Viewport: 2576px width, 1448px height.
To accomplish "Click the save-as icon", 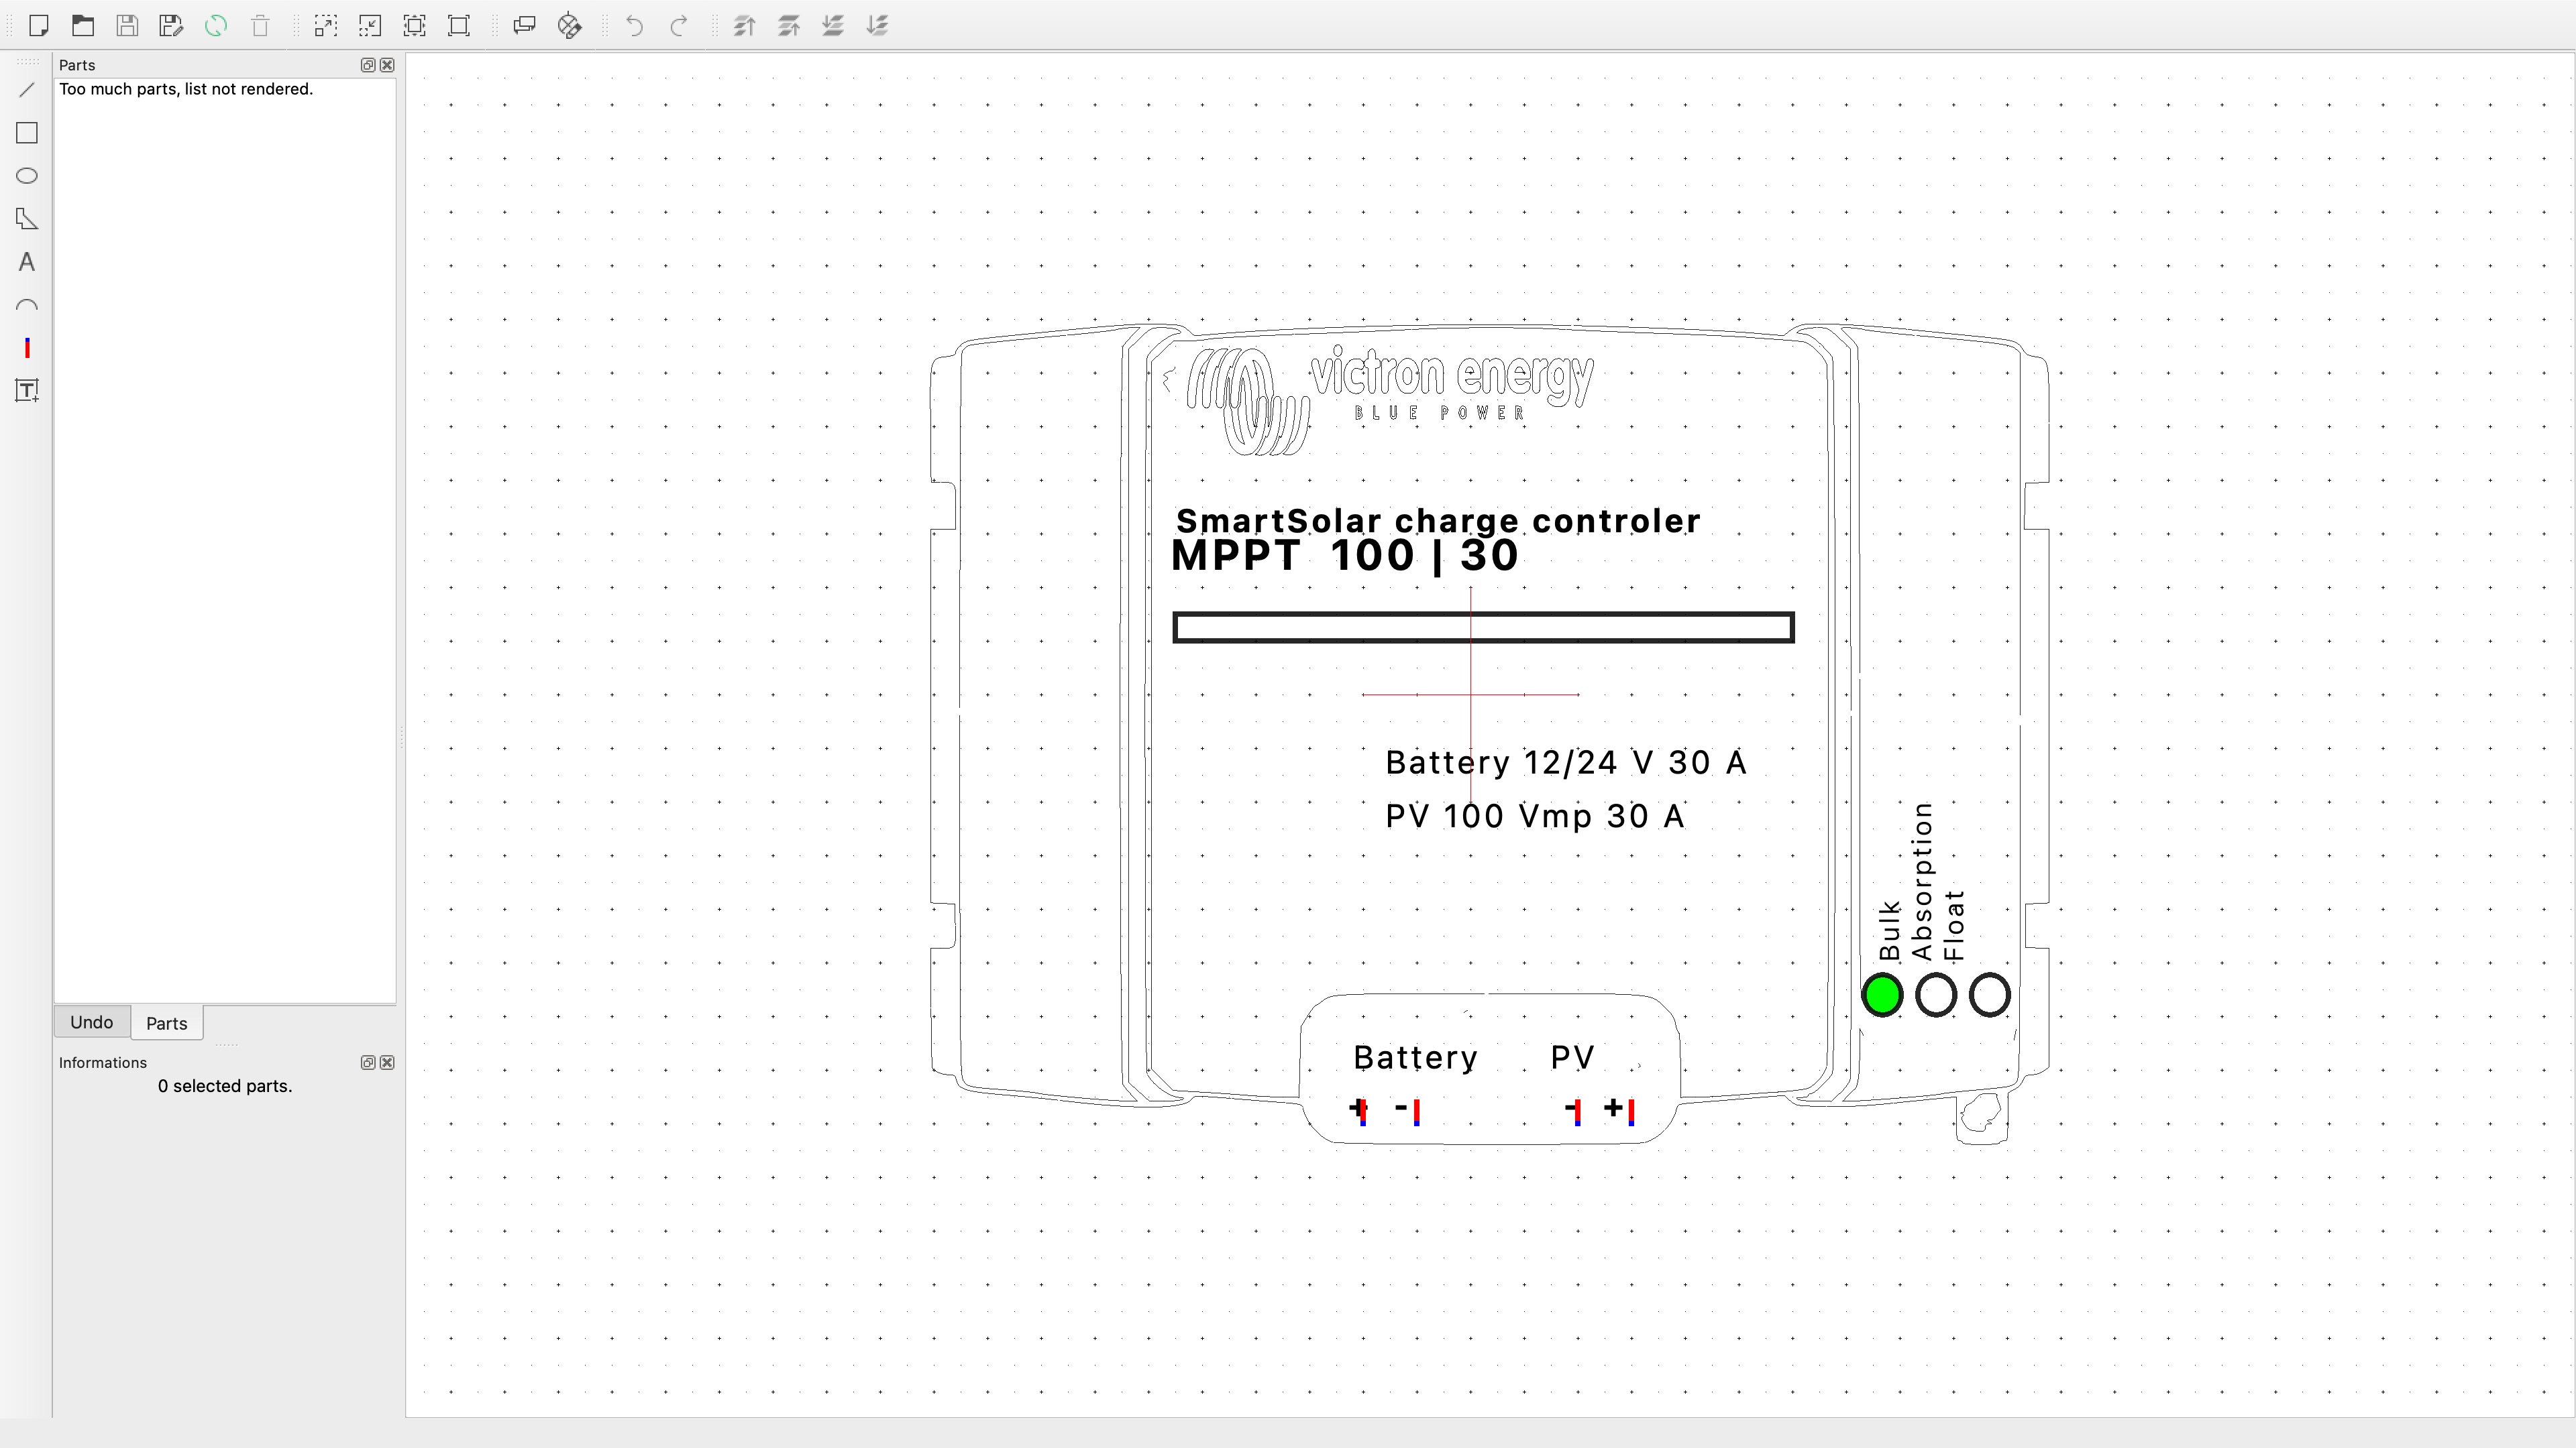I will coord(171,26).
